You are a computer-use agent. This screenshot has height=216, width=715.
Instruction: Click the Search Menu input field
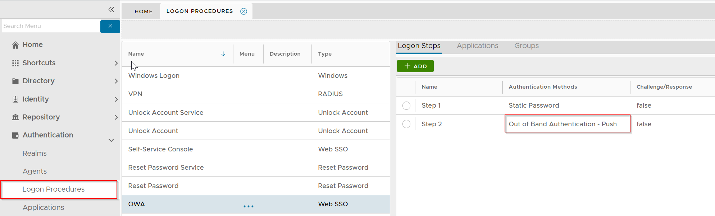click(x=51, y=26)
